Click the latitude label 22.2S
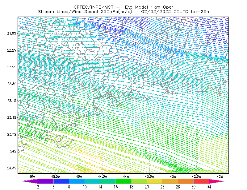247x190 pixels. click(x=12, y=50)
